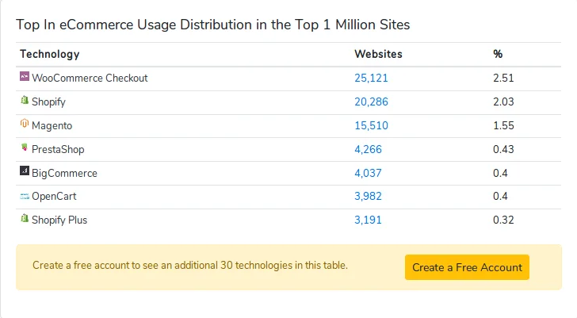Image resolution: width=577 pixels, height=318 pixels.
Task: View the 20,286 Shopify websites list
Action: [371, 102]
